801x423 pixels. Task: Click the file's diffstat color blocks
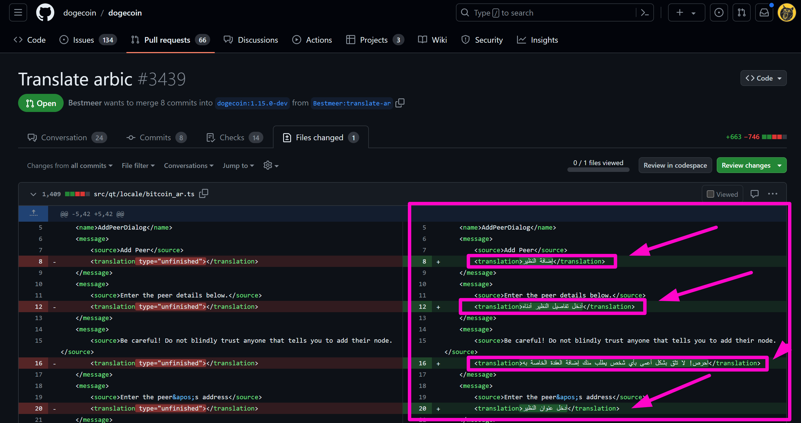[77, 194]
